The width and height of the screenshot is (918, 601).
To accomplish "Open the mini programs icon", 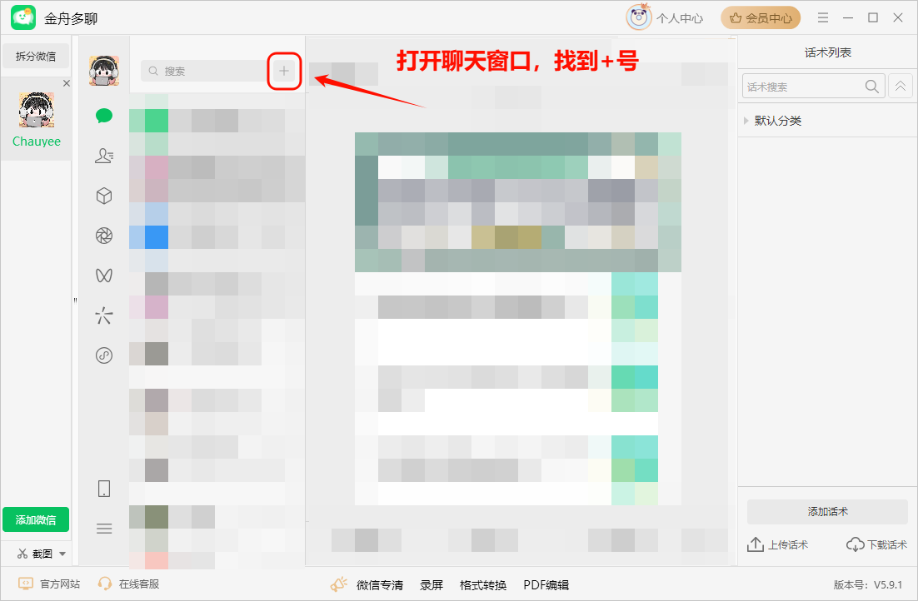I will click(104, 355).
